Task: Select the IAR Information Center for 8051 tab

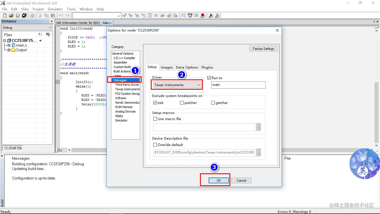Action: (x=78, y=23)
